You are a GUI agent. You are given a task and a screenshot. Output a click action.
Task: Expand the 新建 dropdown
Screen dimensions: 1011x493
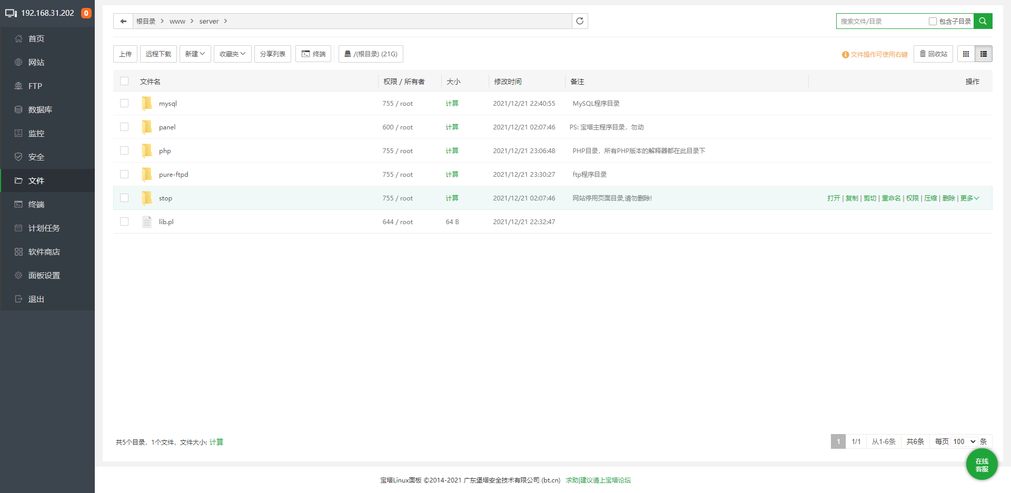click(x=195, y=54)
